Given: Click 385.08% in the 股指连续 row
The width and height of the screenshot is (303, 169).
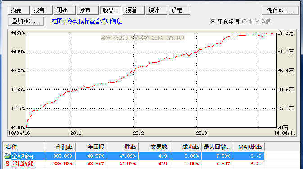Looking at the screenshot, I should pos(63,164).
